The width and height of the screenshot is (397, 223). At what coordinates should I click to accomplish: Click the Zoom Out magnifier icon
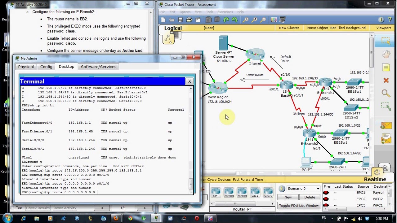[x=263, y=20]
